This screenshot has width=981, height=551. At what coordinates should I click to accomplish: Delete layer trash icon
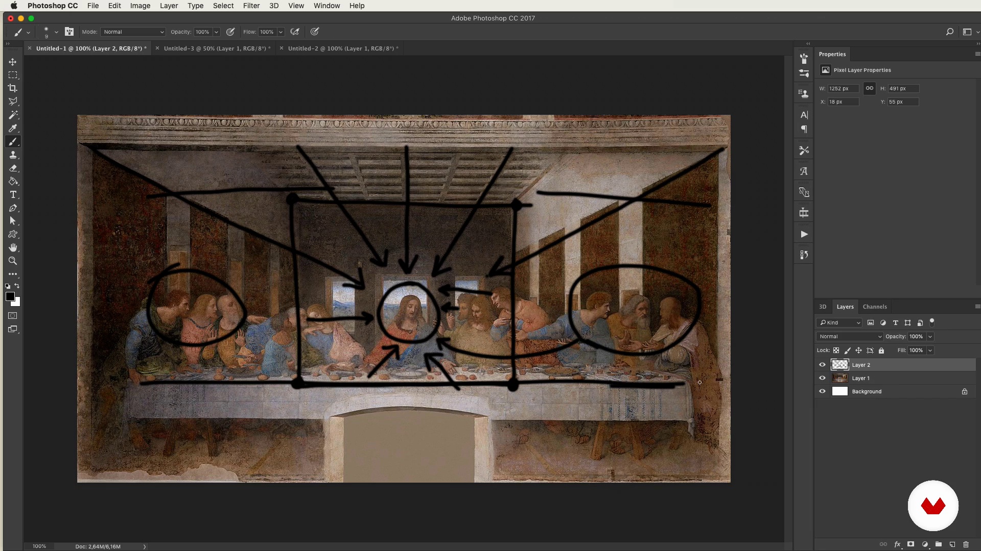(x=966, y=544)
